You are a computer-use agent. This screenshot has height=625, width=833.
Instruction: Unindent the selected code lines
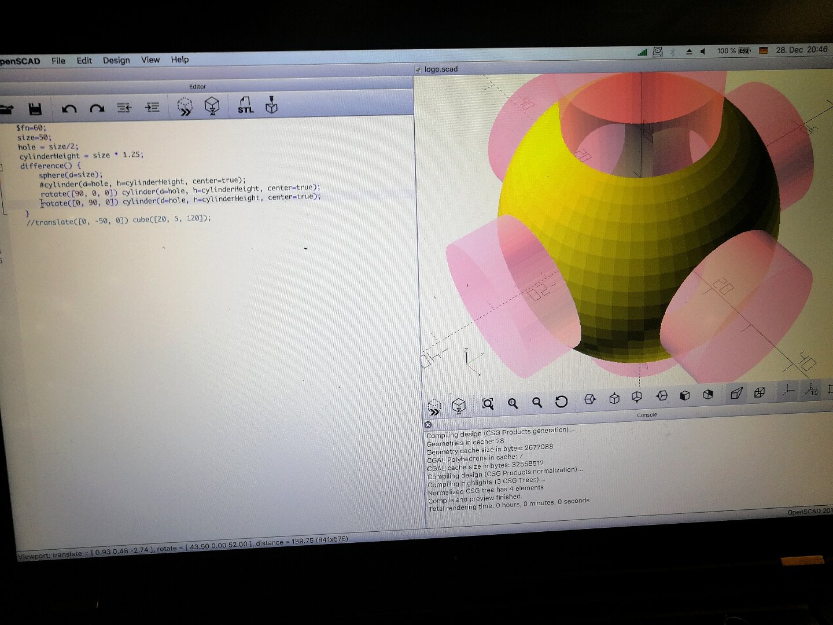(124, 108)
